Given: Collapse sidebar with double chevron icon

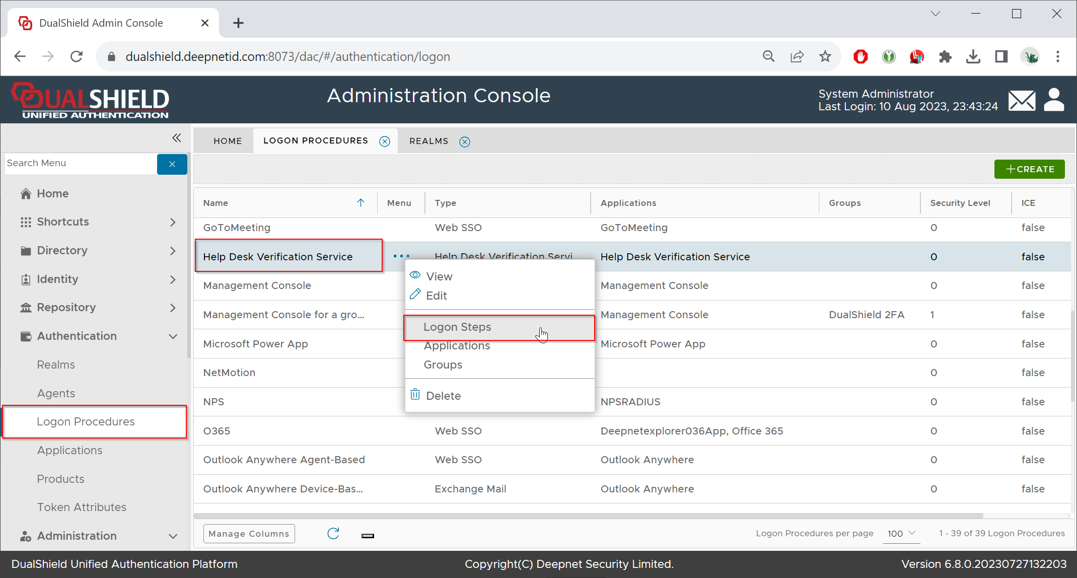Looking at the screenshot, I should 176,138.
